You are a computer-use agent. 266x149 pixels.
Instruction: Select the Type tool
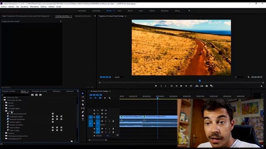(83, 120)
